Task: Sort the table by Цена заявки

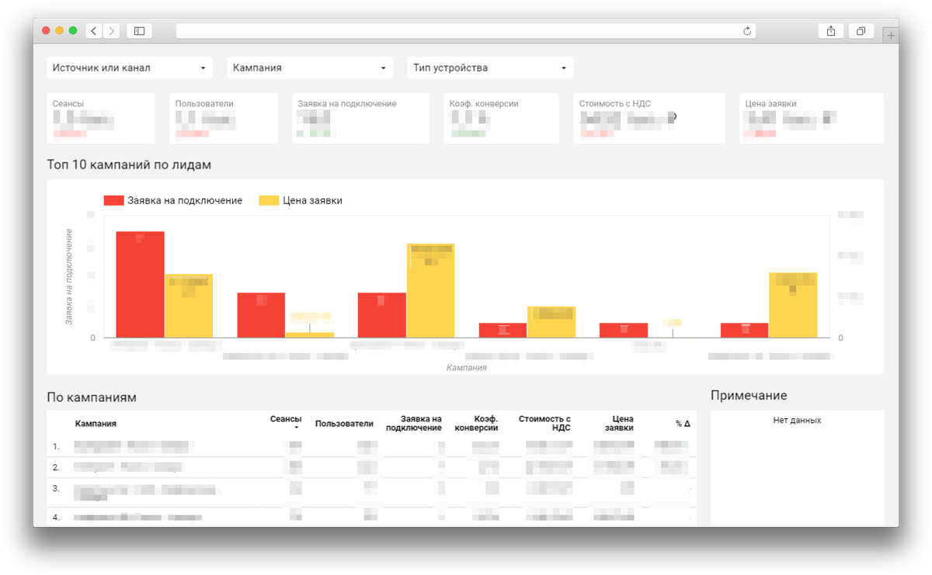Action: pyautogui.click(x=617, y=423)
